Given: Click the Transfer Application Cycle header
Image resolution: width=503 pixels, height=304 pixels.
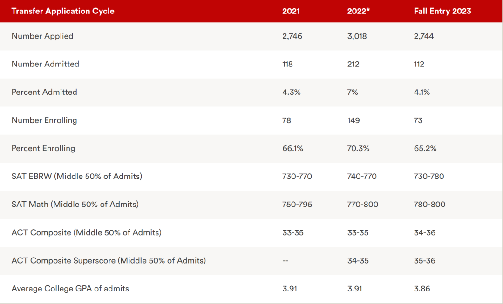Looking at the screenshot, I should coord(63,11).
